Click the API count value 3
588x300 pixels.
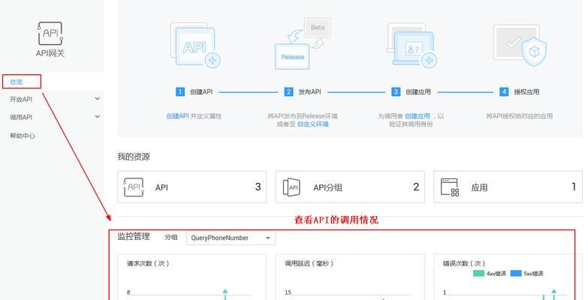pyautogui.click(x=258, y=187)
